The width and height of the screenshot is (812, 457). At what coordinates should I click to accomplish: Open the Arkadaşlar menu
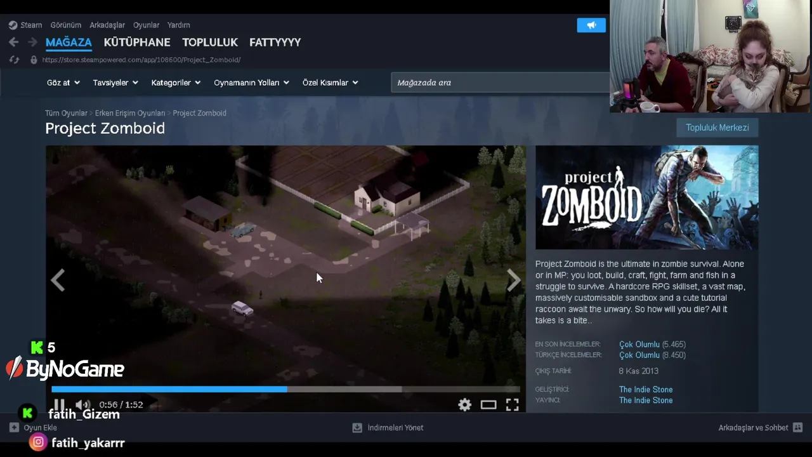(107, 25)
